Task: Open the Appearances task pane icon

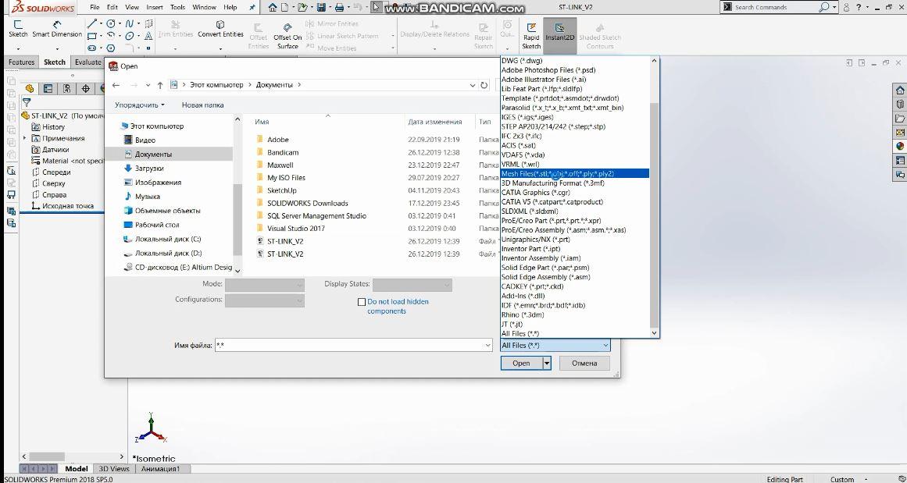Action: [x=900, y=146]
